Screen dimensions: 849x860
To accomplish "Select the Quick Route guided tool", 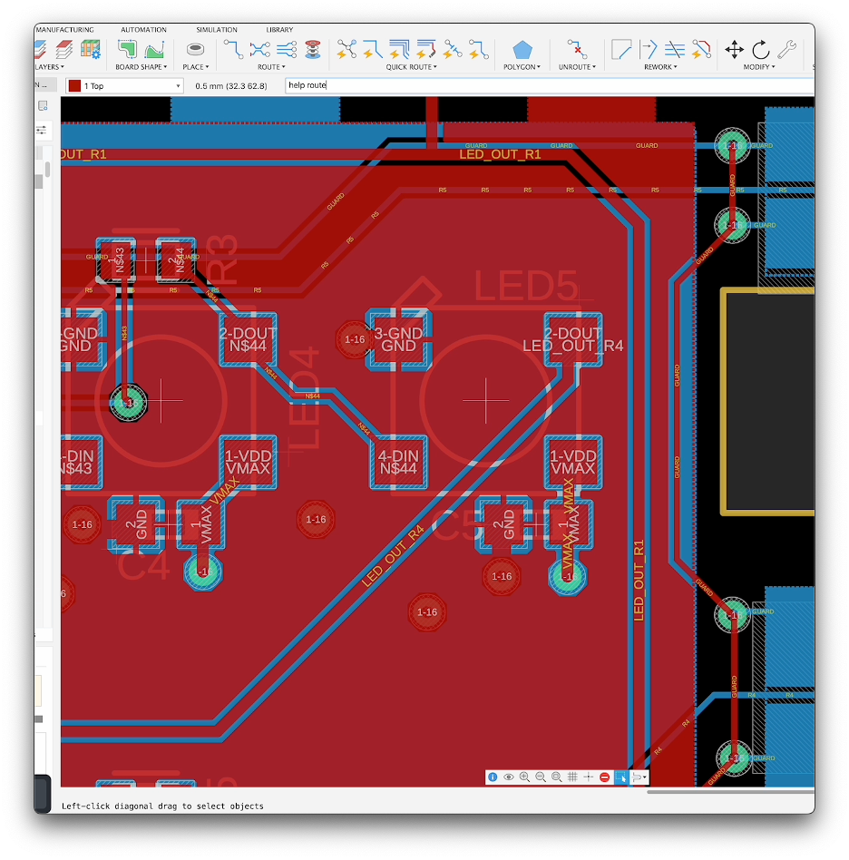I will 426,49.
